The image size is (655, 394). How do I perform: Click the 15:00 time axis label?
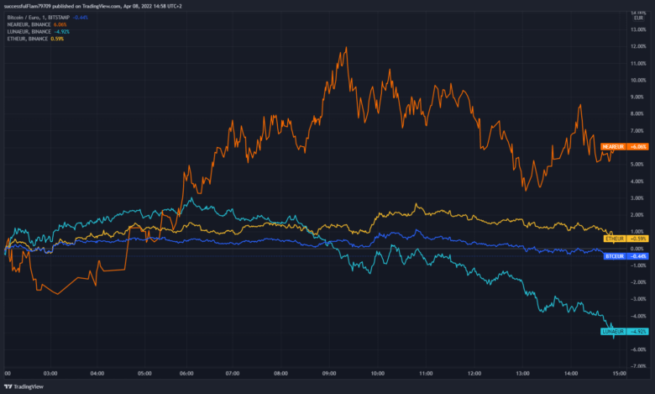click(619, 374)
